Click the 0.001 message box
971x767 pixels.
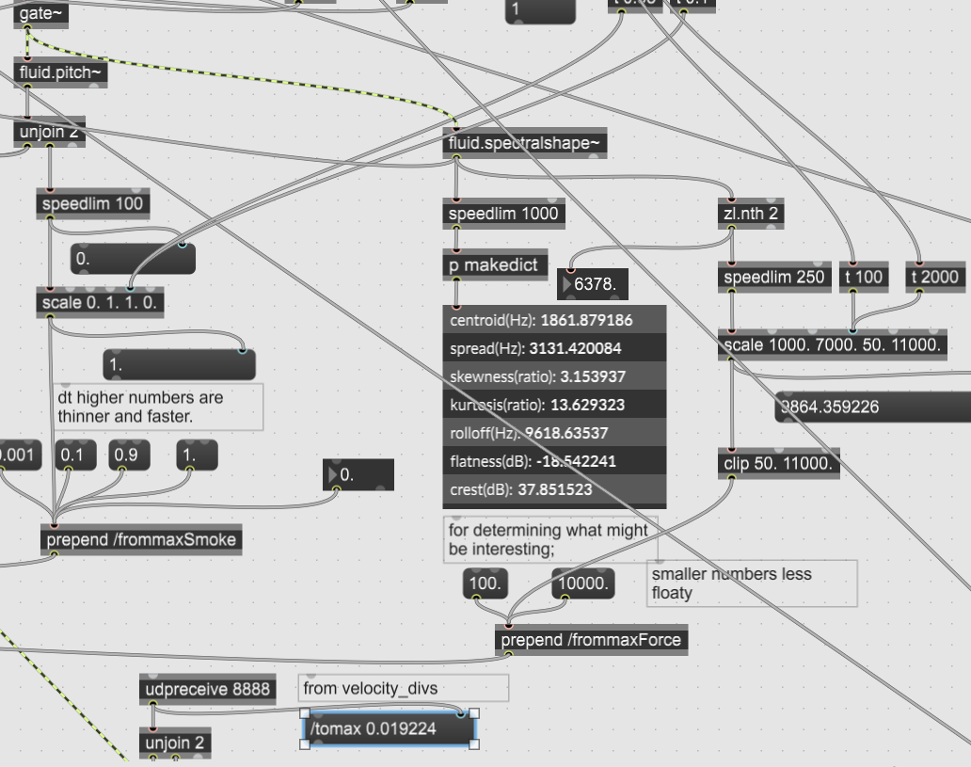pyautogui.click(x=19, y=455)
